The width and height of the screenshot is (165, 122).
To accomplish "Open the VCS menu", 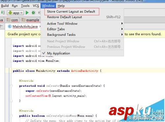I will [x=36, y=6].
